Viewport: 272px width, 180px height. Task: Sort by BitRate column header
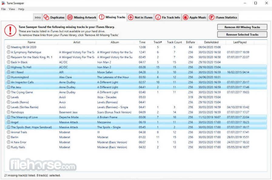tap(190, 42)
